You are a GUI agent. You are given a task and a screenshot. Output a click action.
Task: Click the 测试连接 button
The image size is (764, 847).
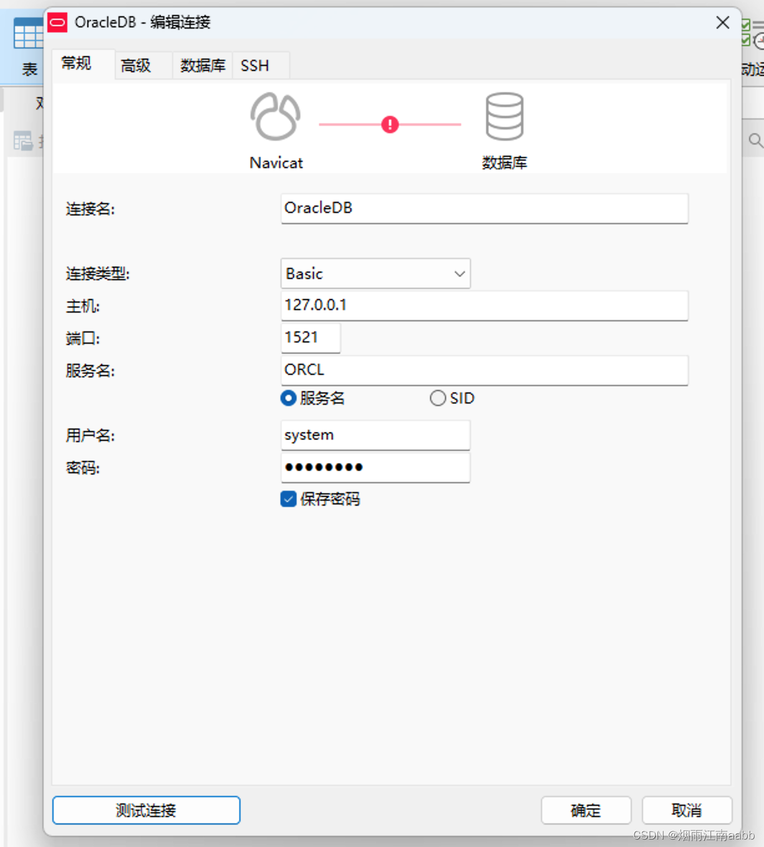point(146,810)
